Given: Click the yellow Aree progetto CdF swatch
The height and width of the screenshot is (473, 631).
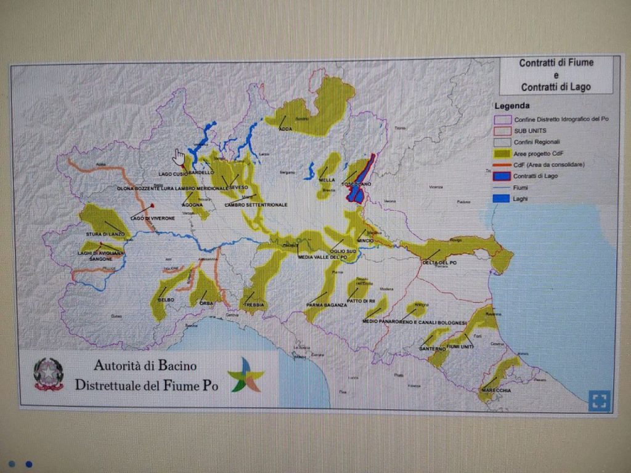Looking at the screenshot, I should pyautogui.click(x=503, y=154).
